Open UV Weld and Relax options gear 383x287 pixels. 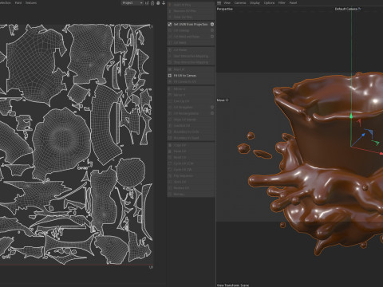pos(212,37)
